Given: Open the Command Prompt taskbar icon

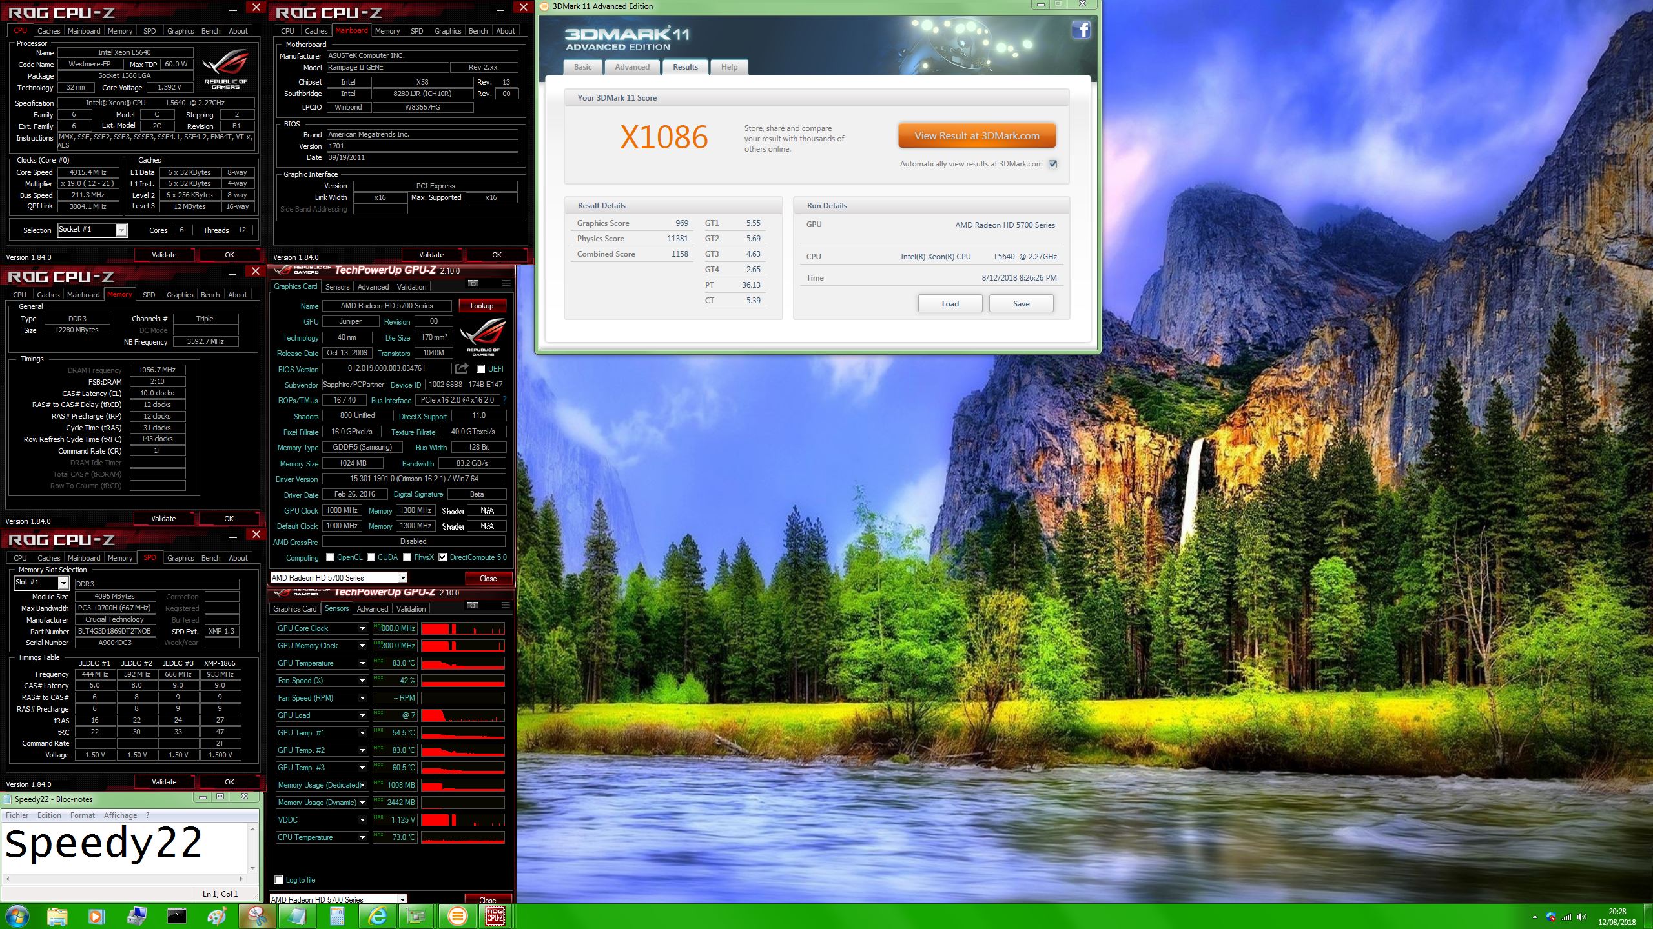Looking at the screenshot, I should tap(176, 916).
